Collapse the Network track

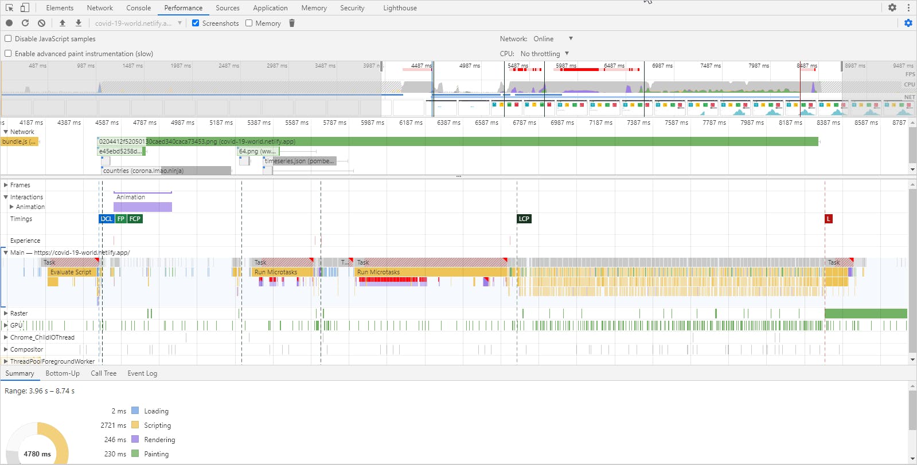coord(6,132)
